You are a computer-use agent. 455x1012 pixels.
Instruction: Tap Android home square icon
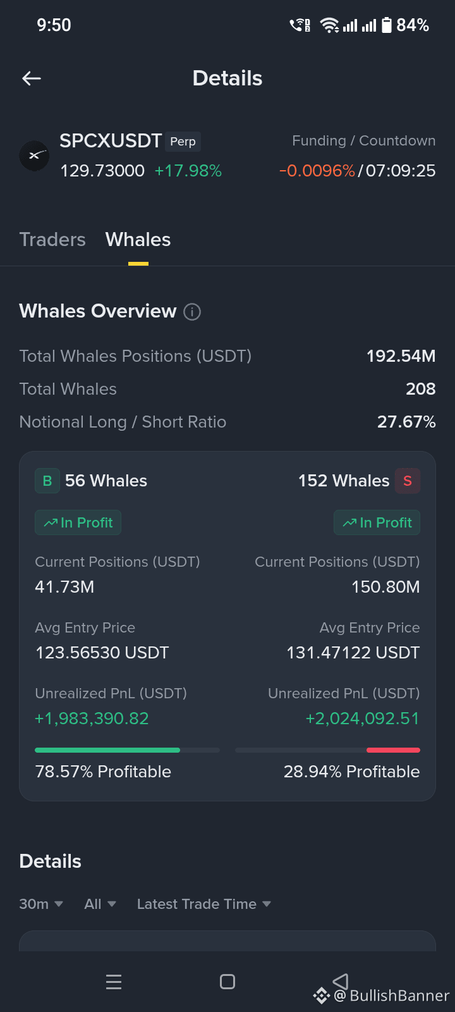(x=227, y=982)
